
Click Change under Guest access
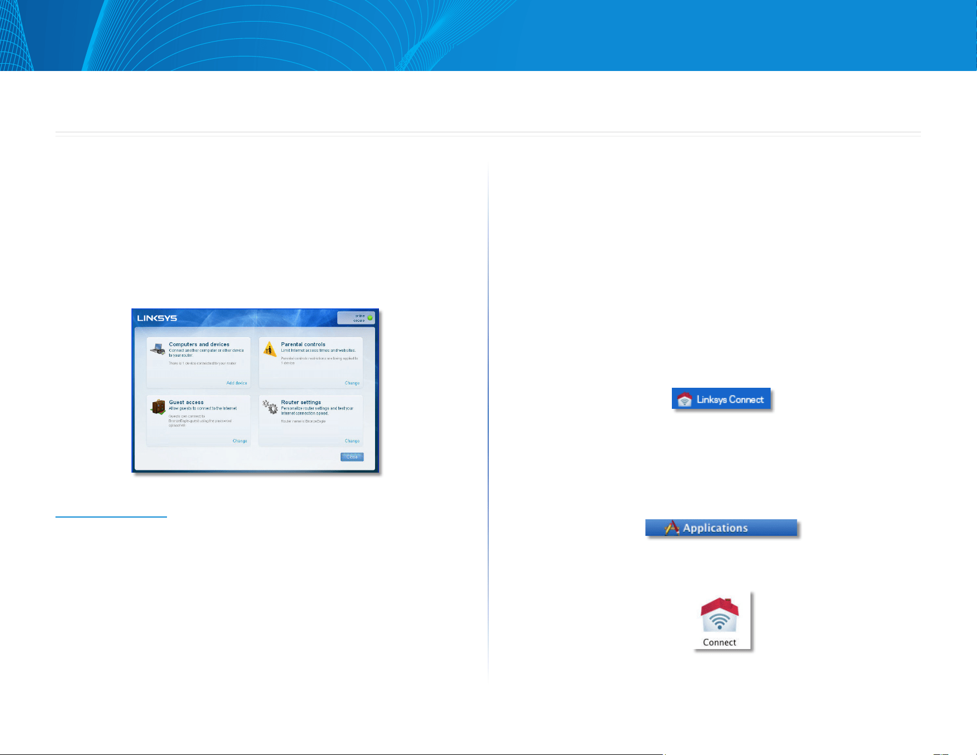240,441
